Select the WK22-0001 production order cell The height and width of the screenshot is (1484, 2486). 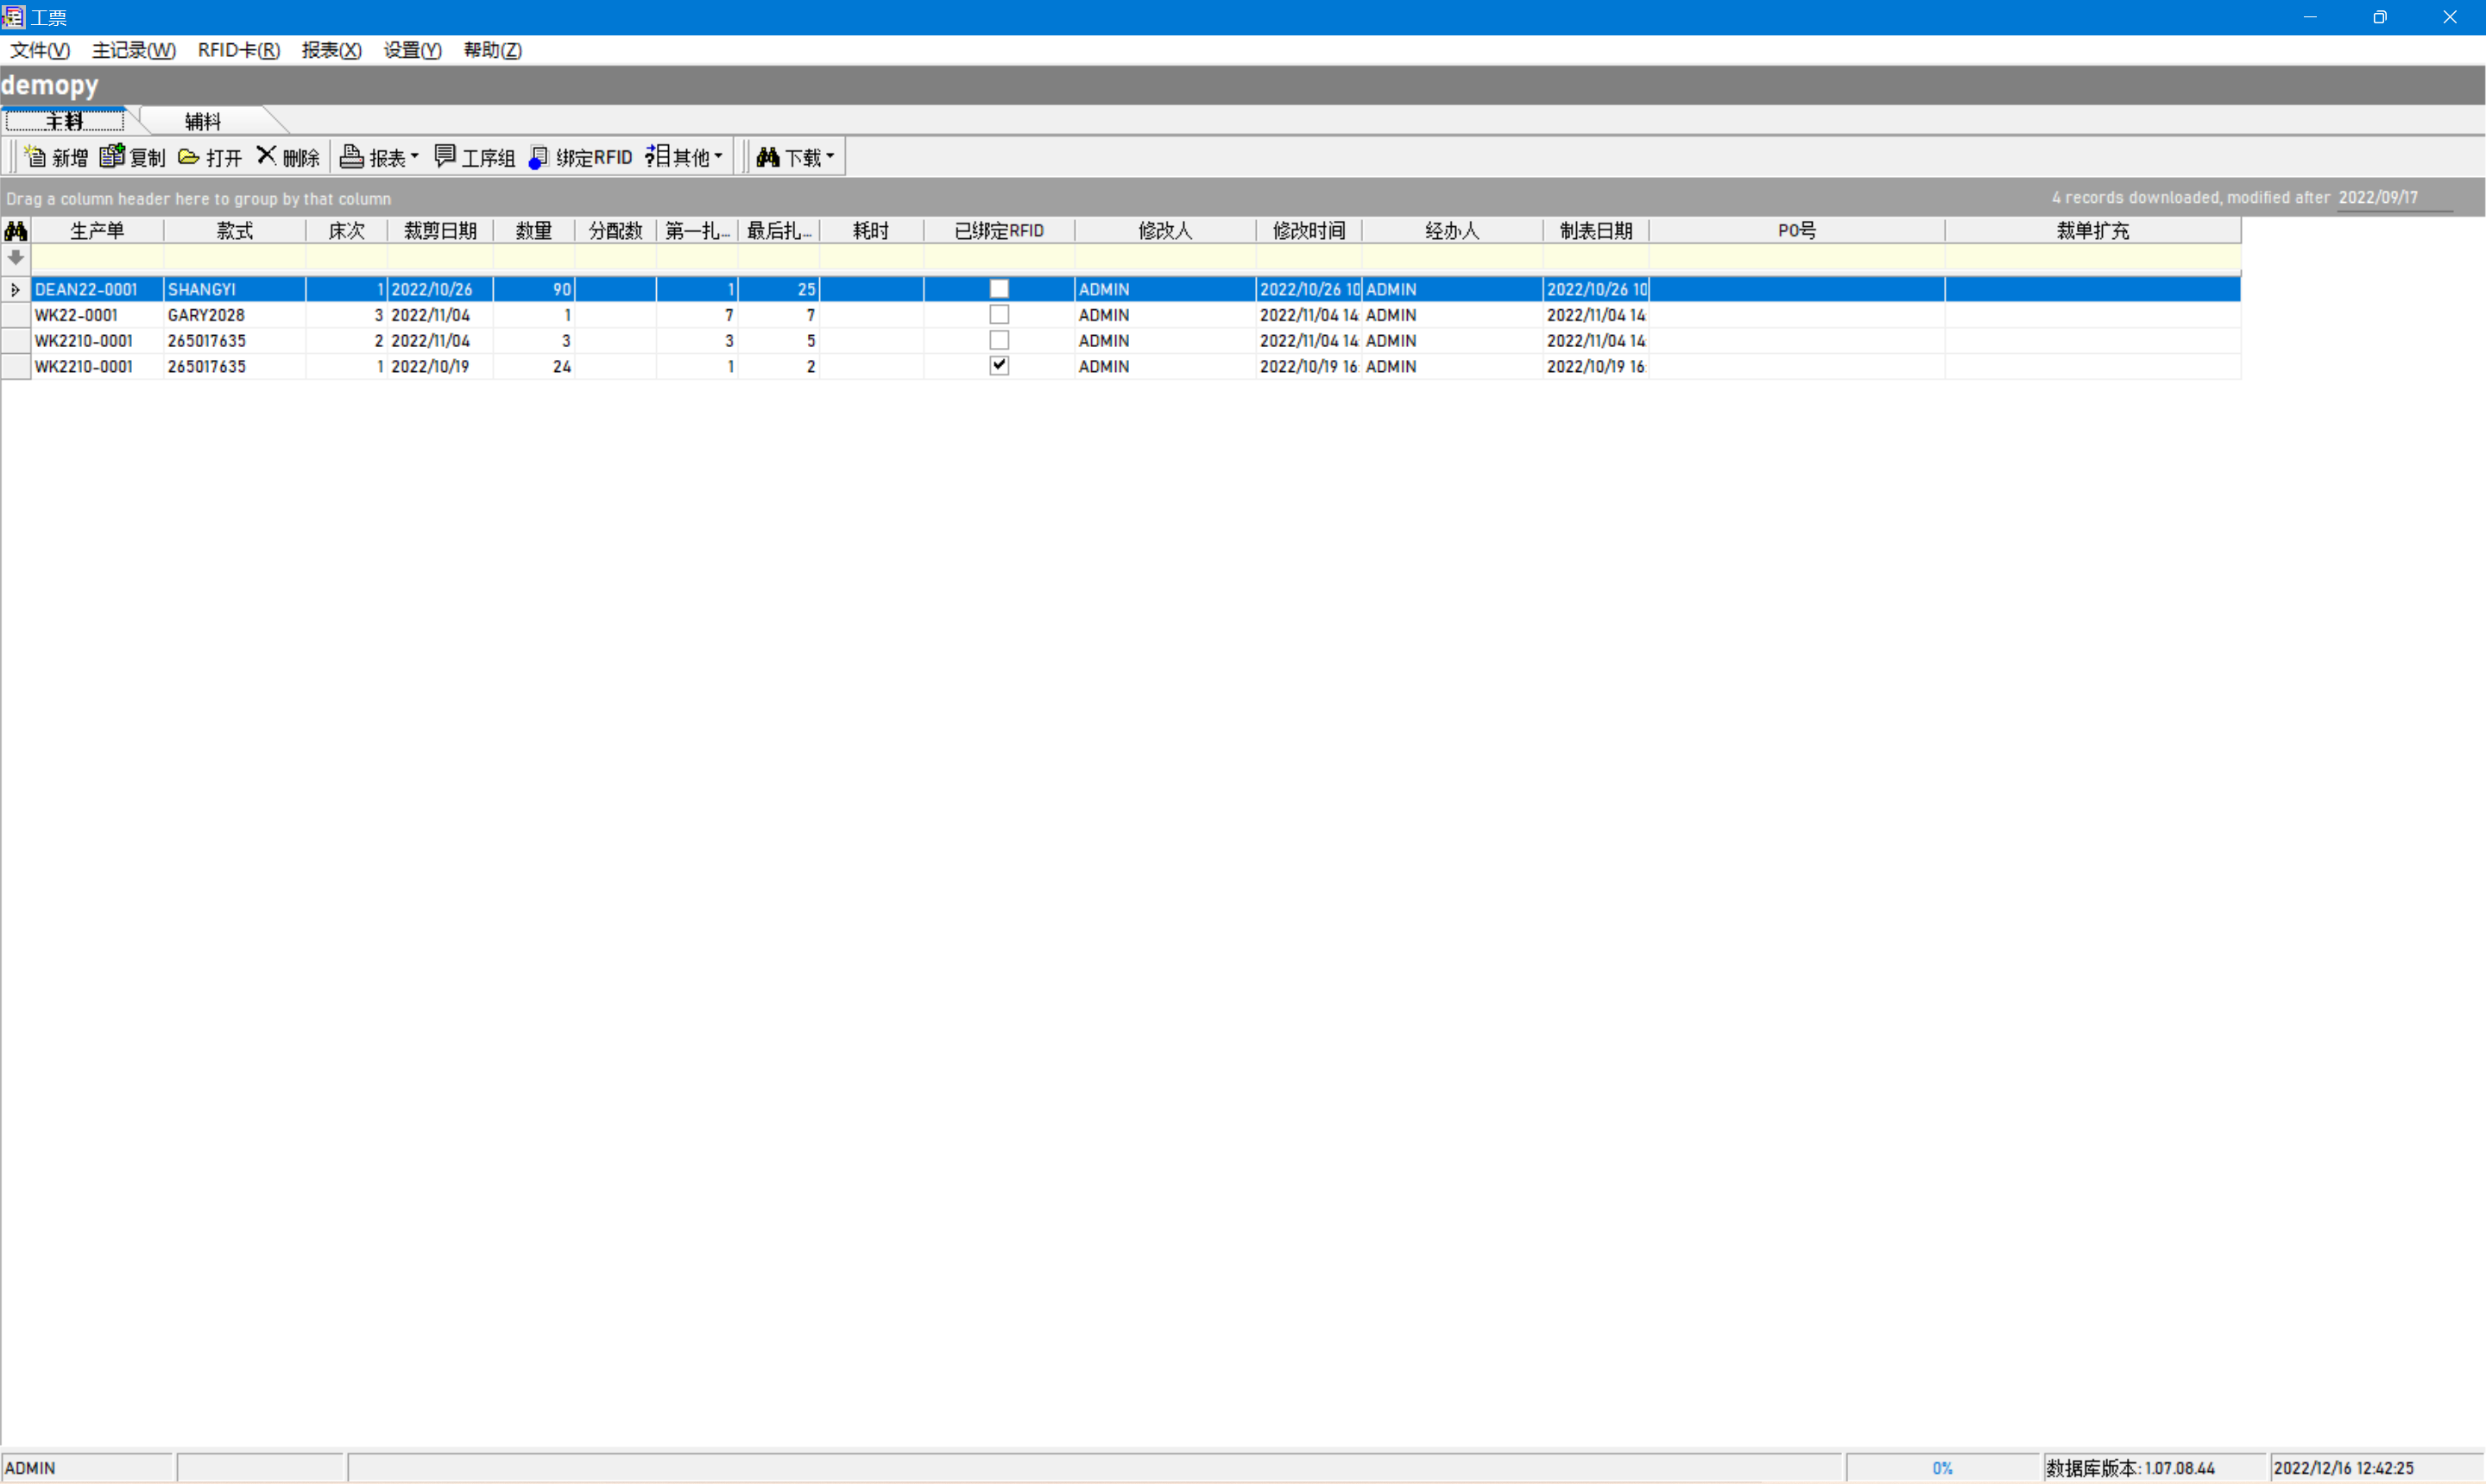97,315
